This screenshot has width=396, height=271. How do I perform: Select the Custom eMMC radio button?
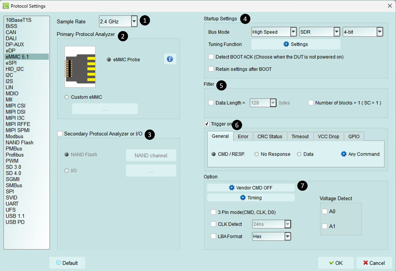coord(67,97)
